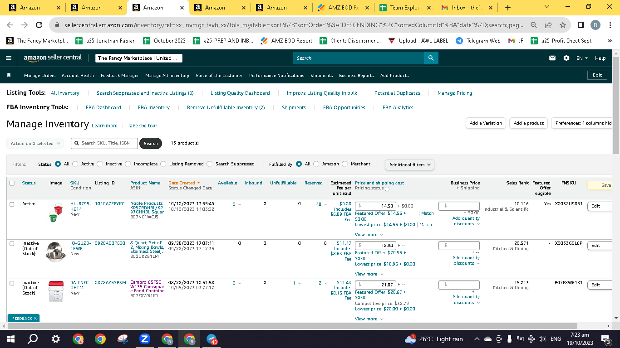Screen dimensions: 620x348
Task: Open the tab search chevron in Chrome
Action: click(x=547, y=7)
